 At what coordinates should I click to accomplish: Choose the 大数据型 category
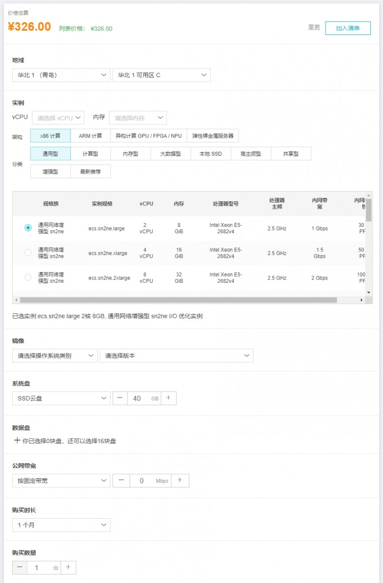click(x=171, y=154)
